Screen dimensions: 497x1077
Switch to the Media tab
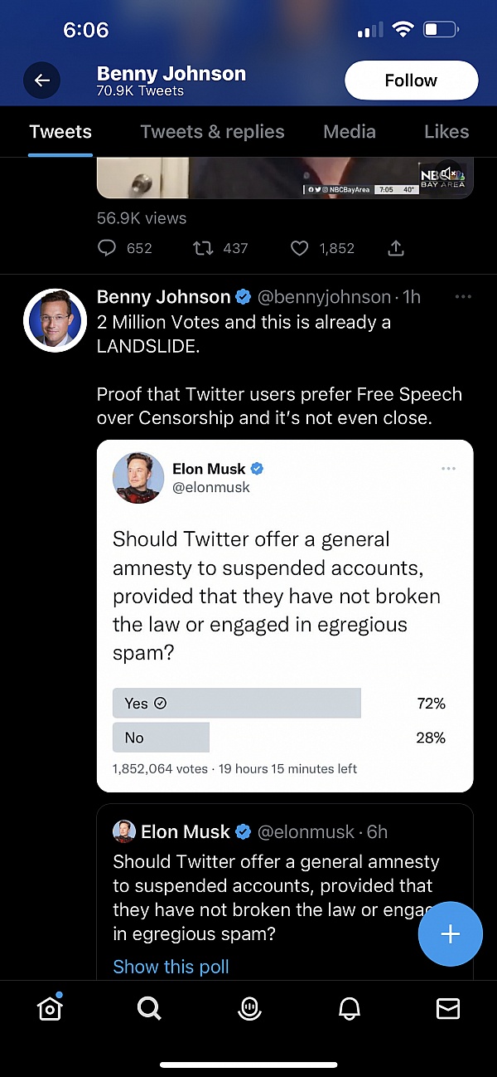point(350,132)
